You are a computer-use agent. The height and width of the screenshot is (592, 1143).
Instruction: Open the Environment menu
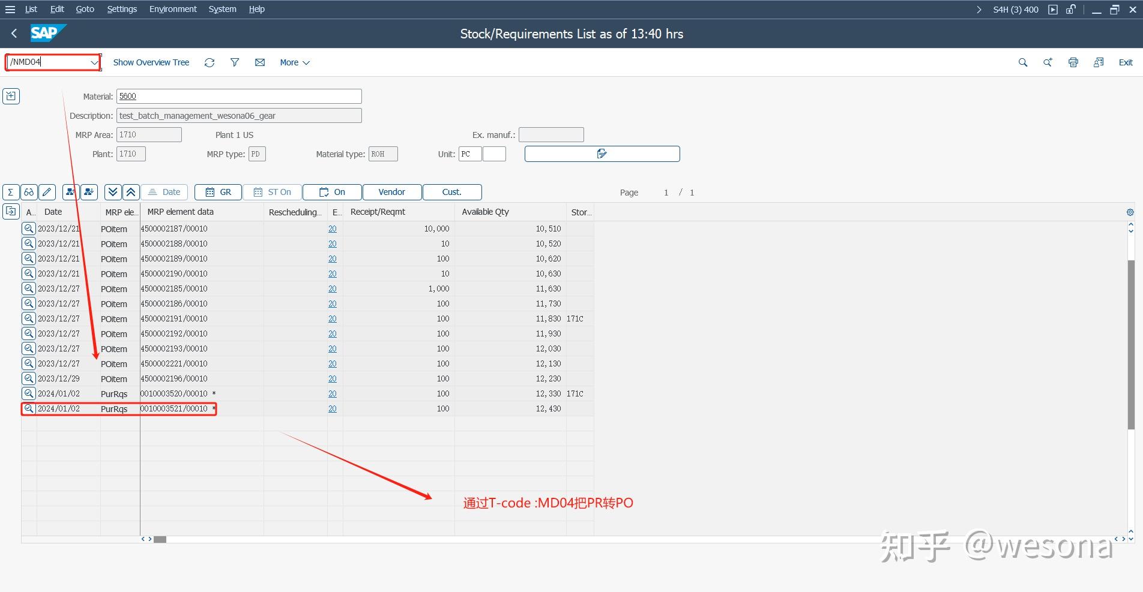173,8
